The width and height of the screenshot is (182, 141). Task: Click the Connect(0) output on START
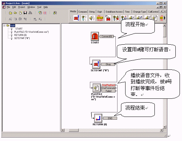coord(107,37)
